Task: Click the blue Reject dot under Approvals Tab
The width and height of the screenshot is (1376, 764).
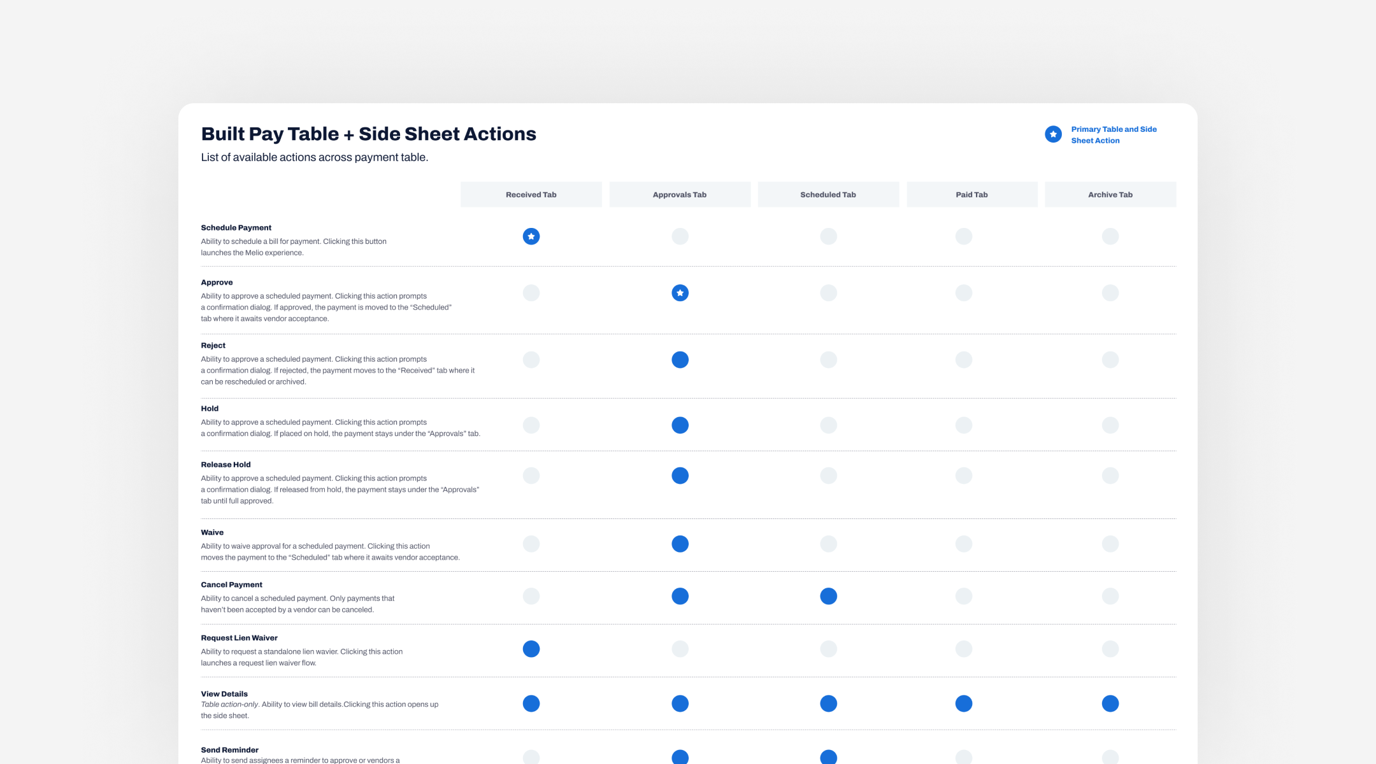Action: pos(680,360)
